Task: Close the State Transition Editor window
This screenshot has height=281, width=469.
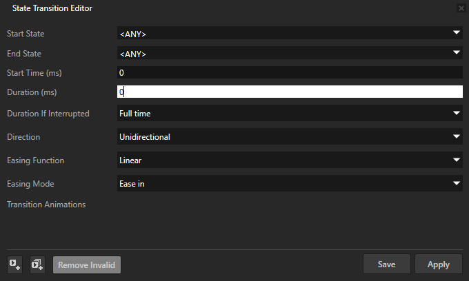Action: coord(461,8)
